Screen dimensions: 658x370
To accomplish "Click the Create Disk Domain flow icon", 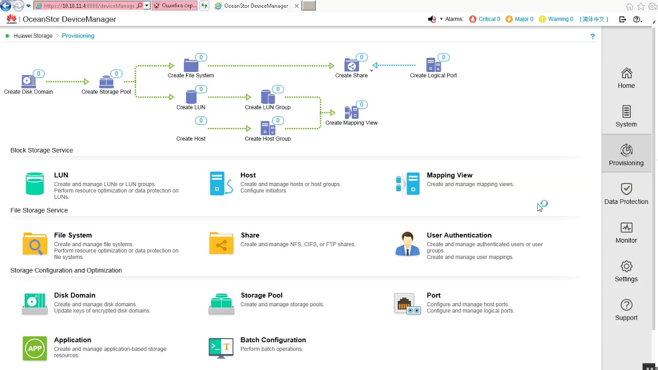I will (x=28, y=81).
